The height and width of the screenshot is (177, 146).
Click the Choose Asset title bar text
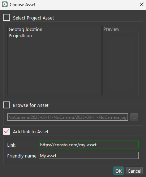click(x=22, y=5)
